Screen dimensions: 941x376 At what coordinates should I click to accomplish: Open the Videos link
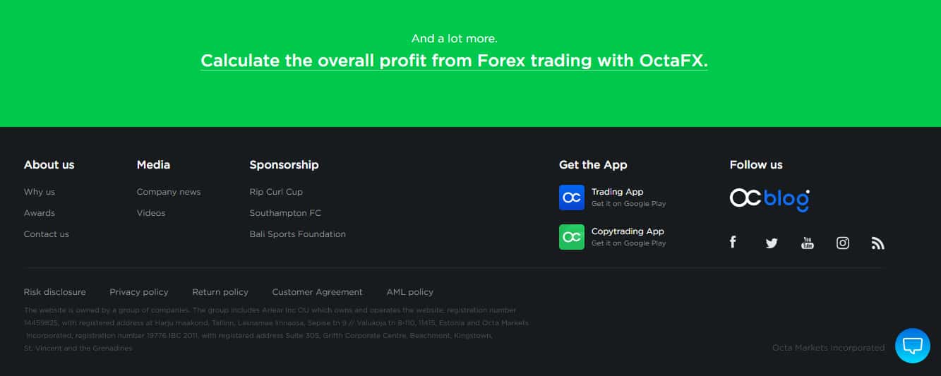coord(151,213)
